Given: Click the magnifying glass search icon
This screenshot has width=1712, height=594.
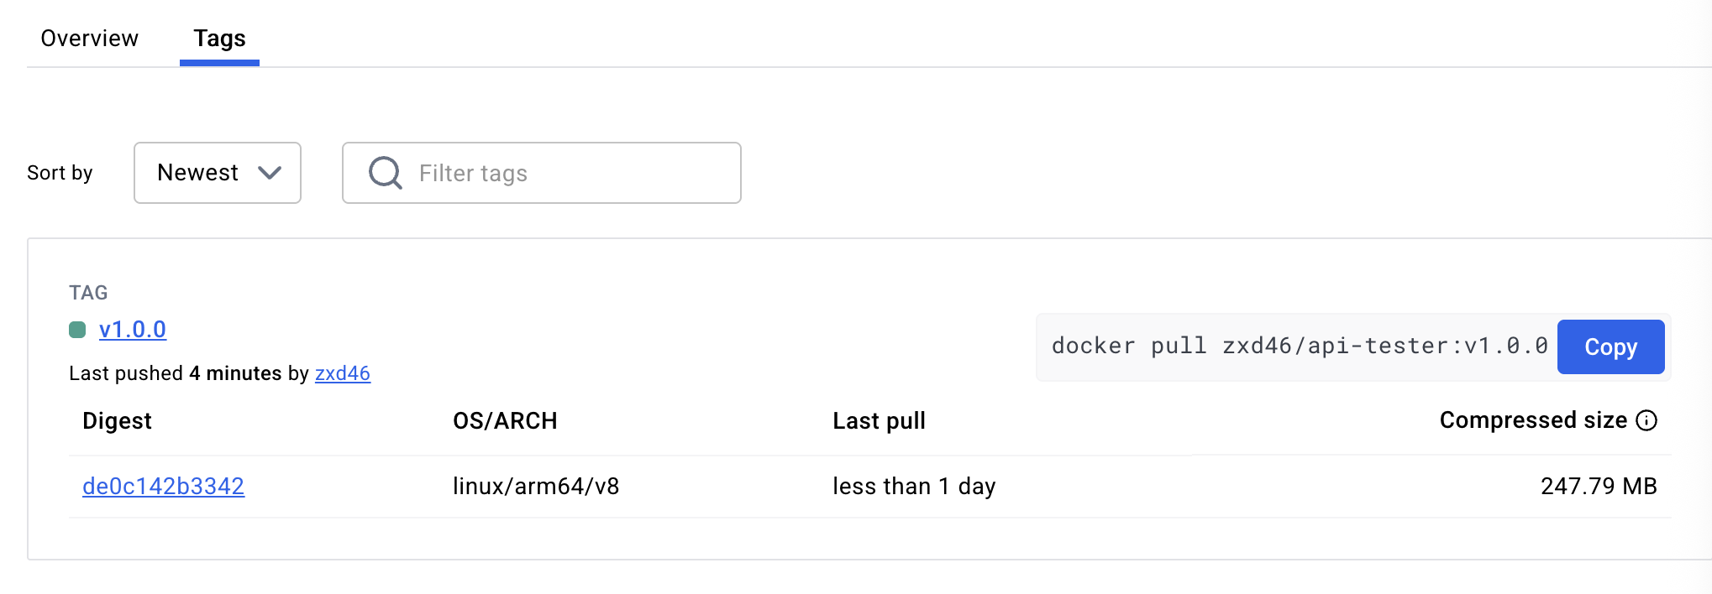Looking at the screenshot, I should click(386, 173).
